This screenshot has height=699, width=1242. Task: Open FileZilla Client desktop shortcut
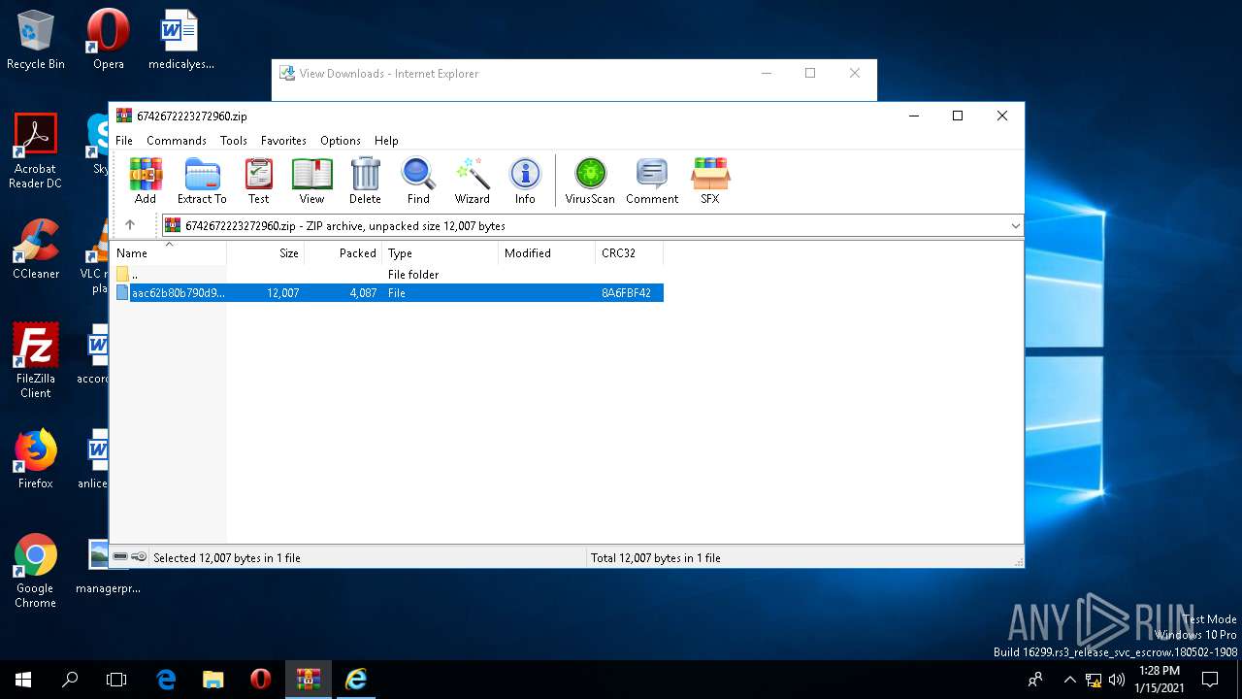click(36, 360)
